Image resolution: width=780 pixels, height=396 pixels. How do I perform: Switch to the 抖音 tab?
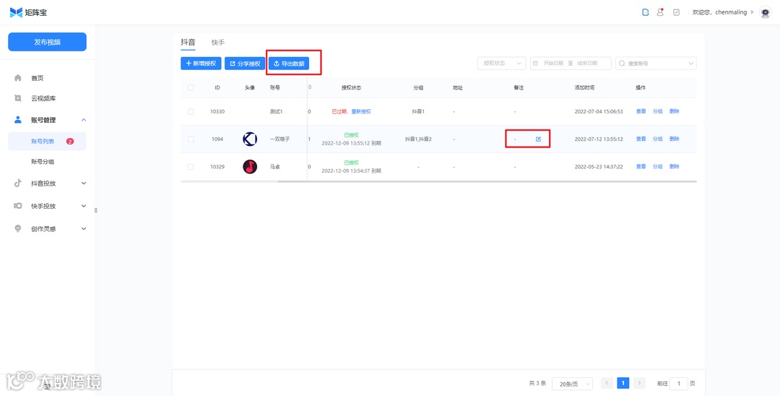tap(188, 43)
